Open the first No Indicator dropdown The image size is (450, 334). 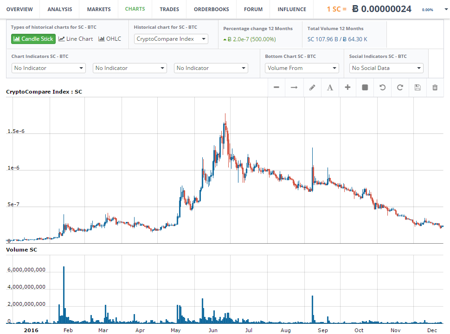[49, 68]
